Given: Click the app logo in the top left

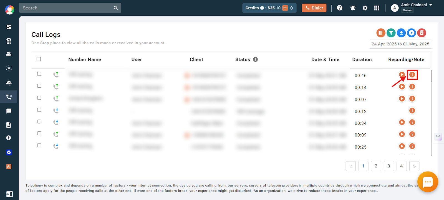Looking at the screenshot, I should pos(9,10).
